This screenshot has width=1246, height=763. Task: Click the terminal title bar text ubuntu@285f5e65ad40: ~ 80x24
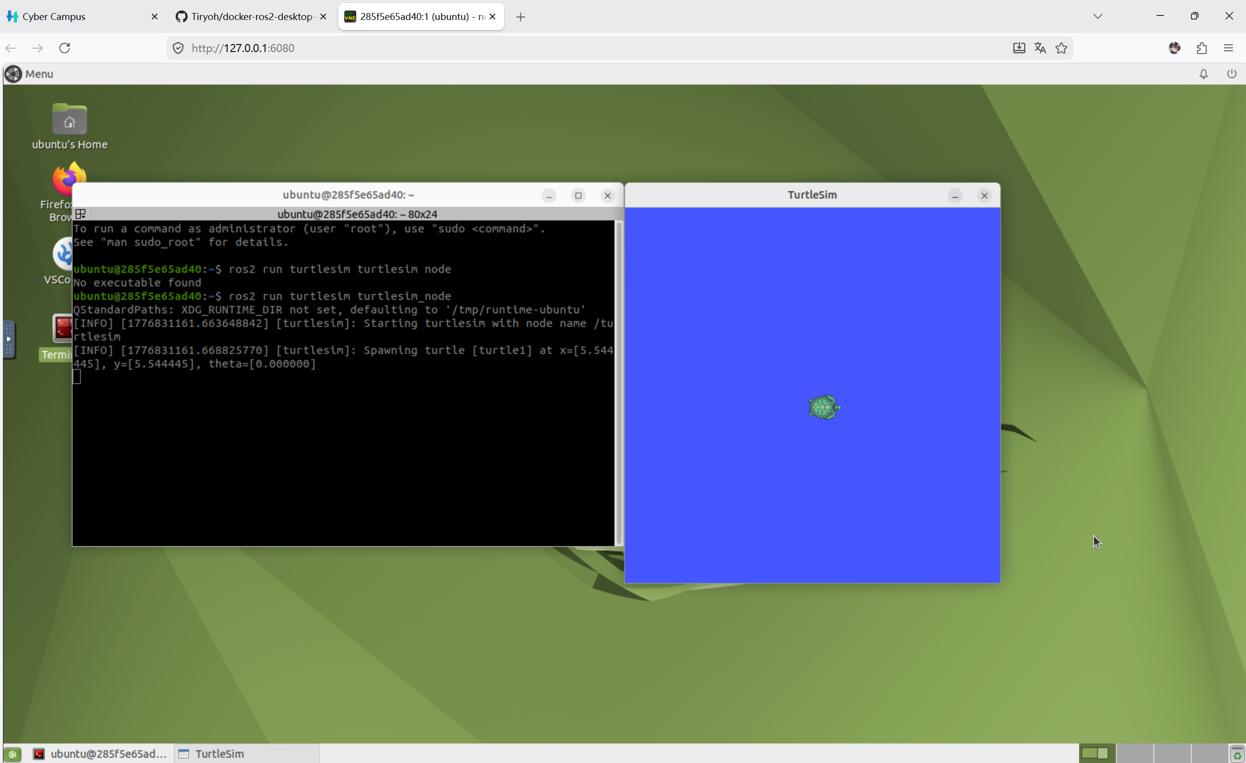pos(357,214)
